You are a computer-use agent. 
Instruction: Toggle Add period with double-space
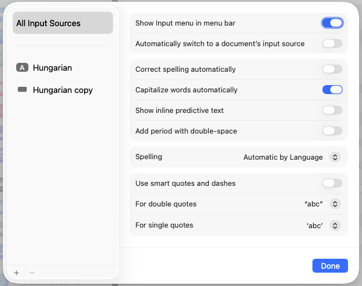click(x=332, y=131)
